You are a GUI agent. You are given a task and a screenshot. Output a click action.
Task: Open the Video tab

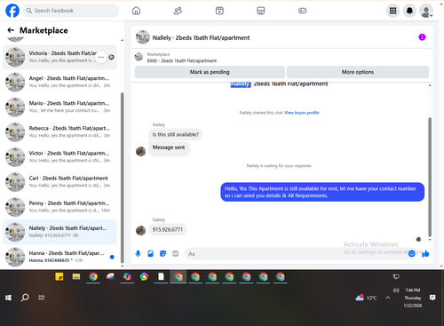click(x=219, y=11)
